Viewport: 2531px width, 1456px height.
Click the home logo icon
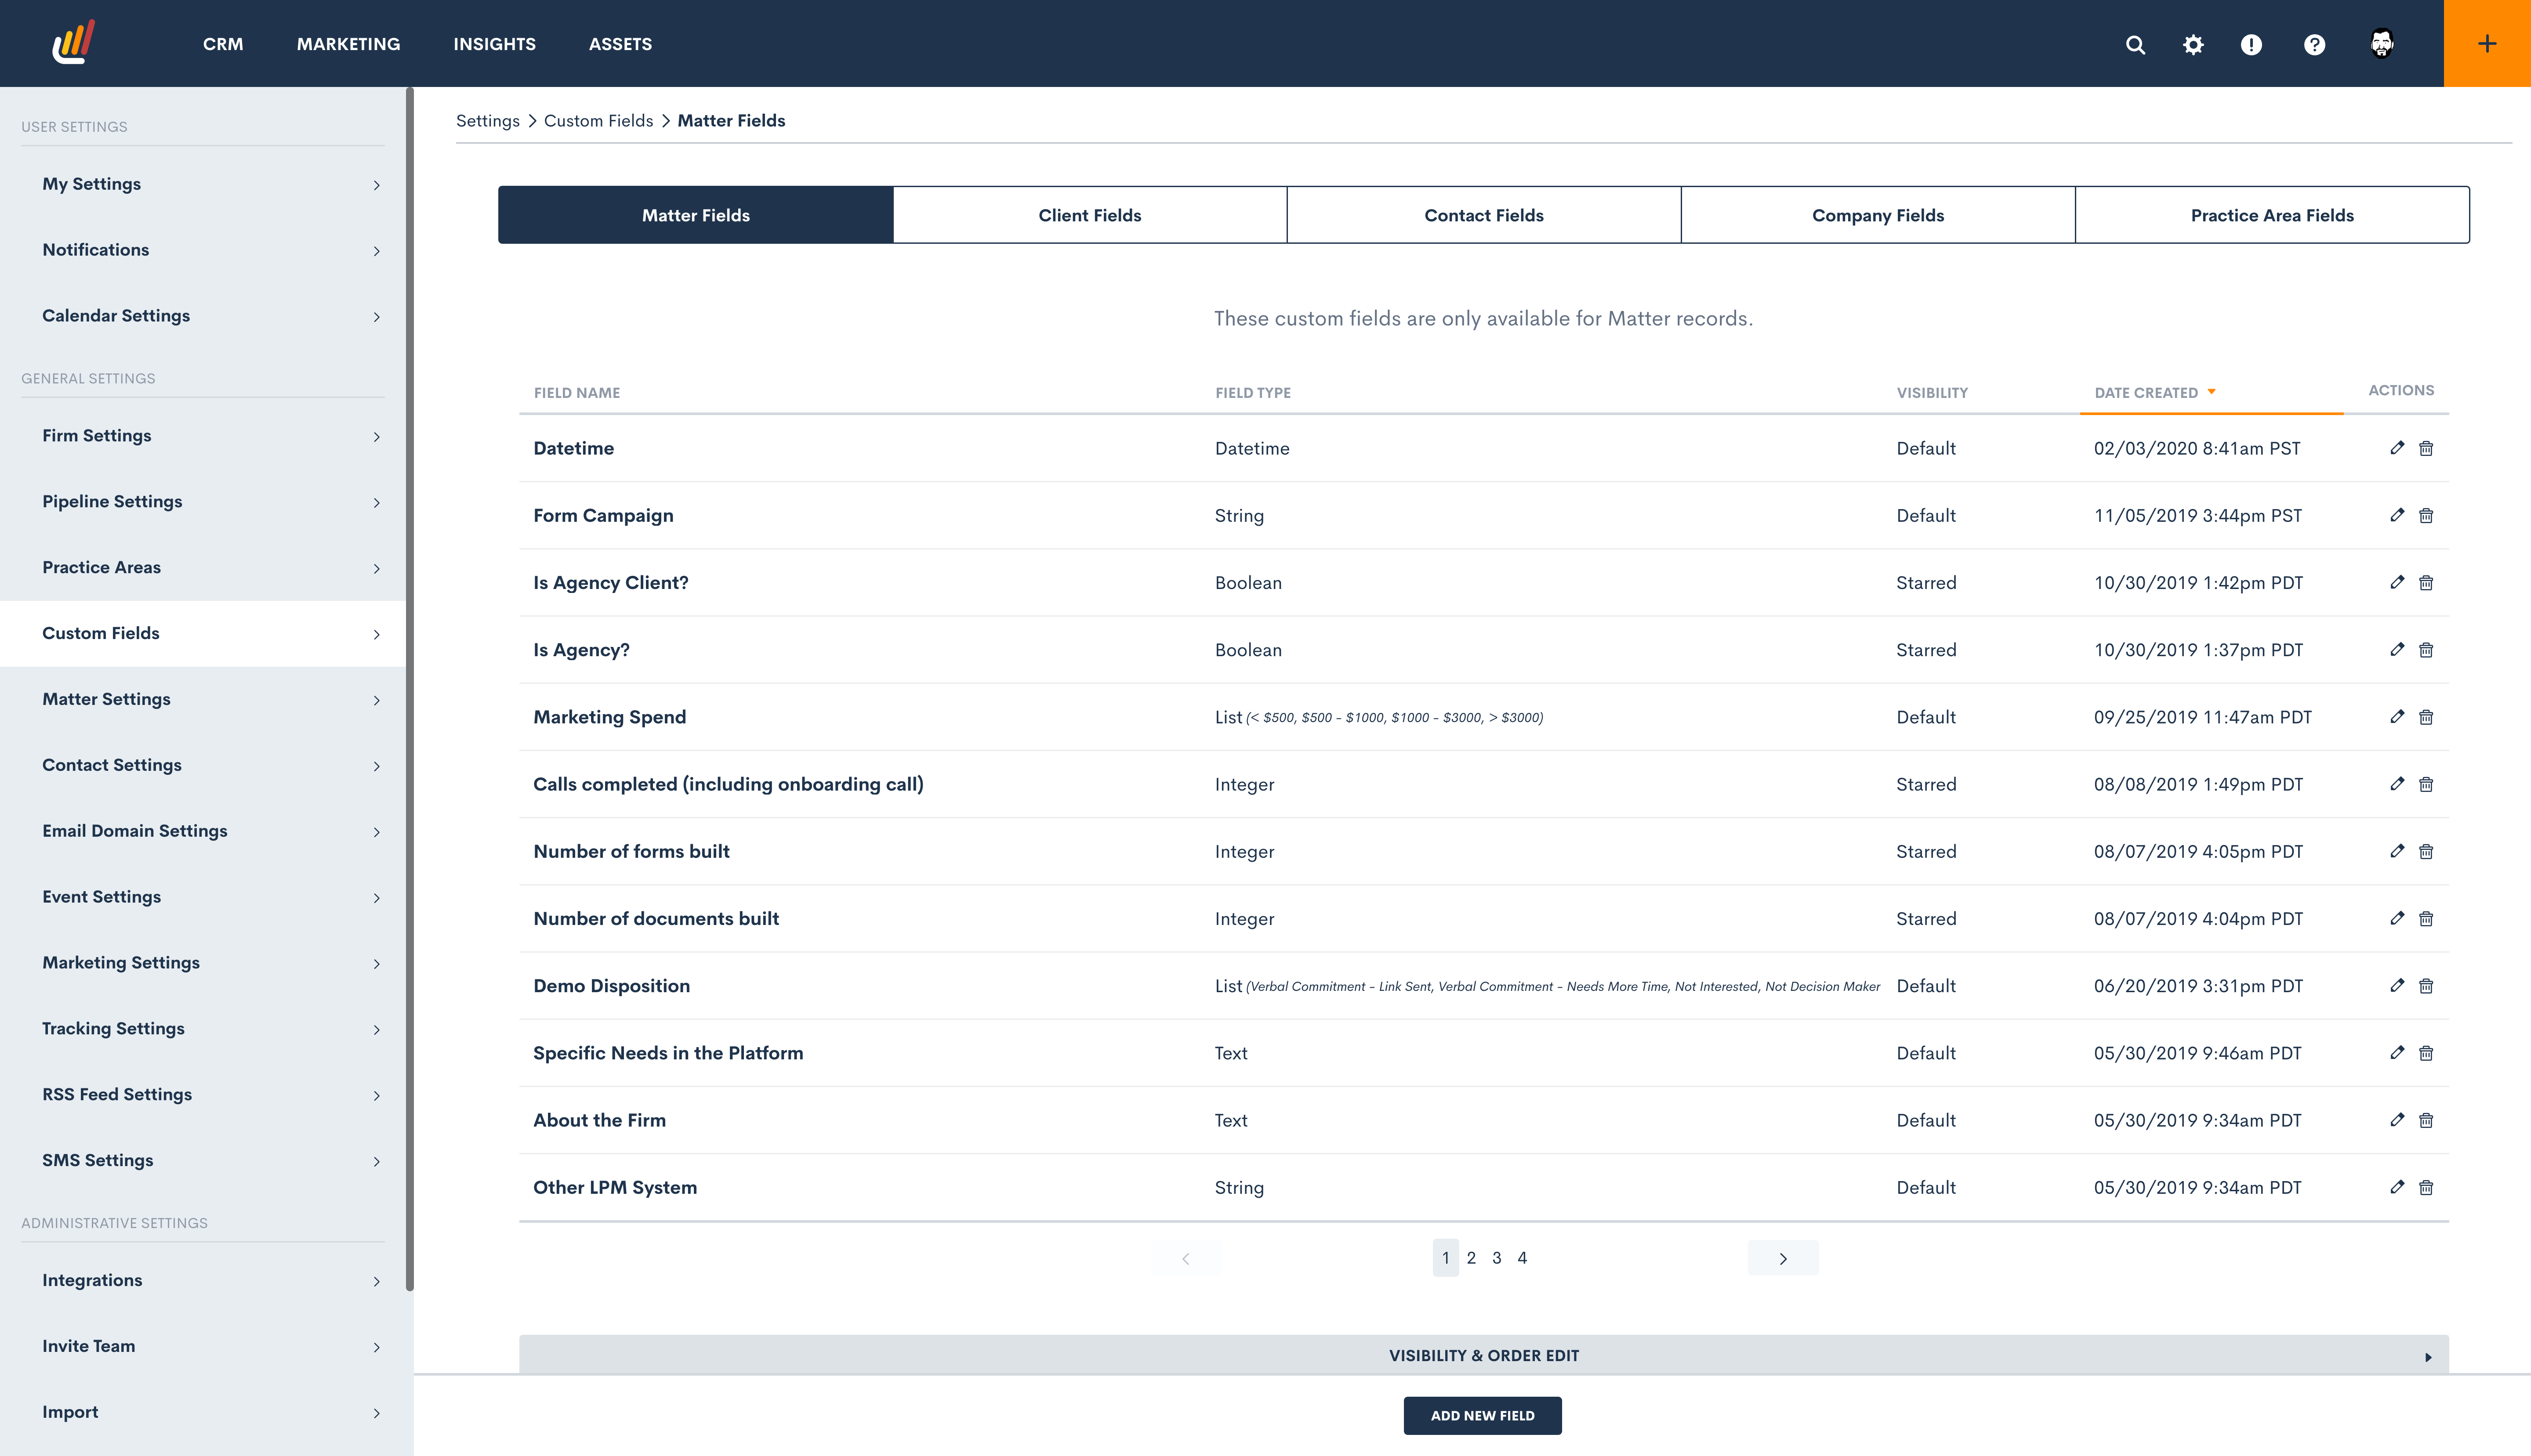pos(73,42)
